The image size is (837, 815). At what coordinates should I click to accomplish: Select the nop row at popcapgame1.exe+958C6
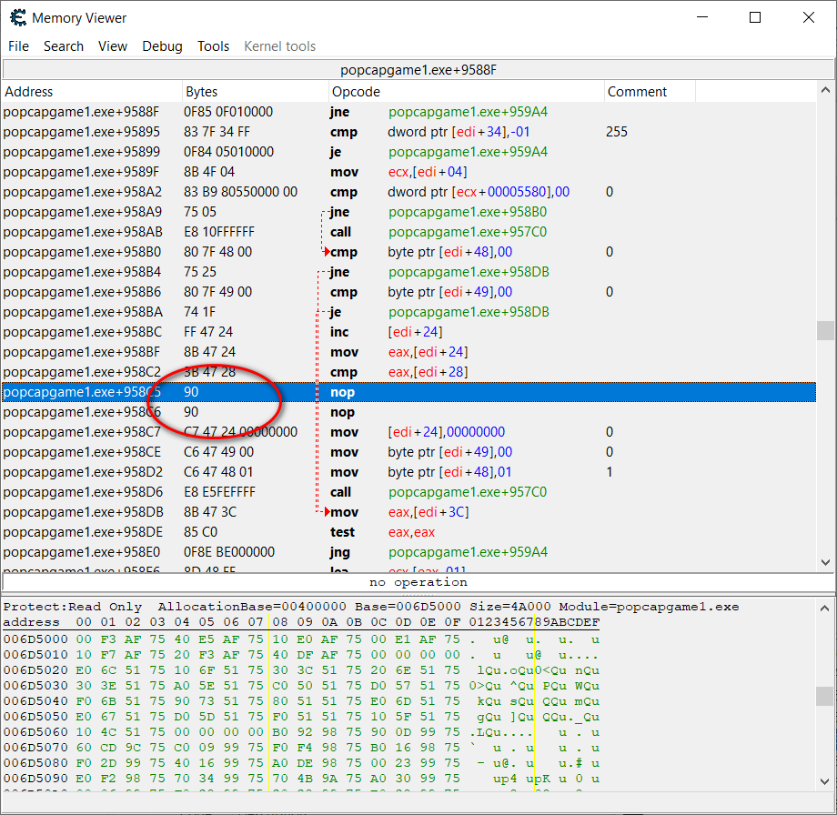coord(408,412)
